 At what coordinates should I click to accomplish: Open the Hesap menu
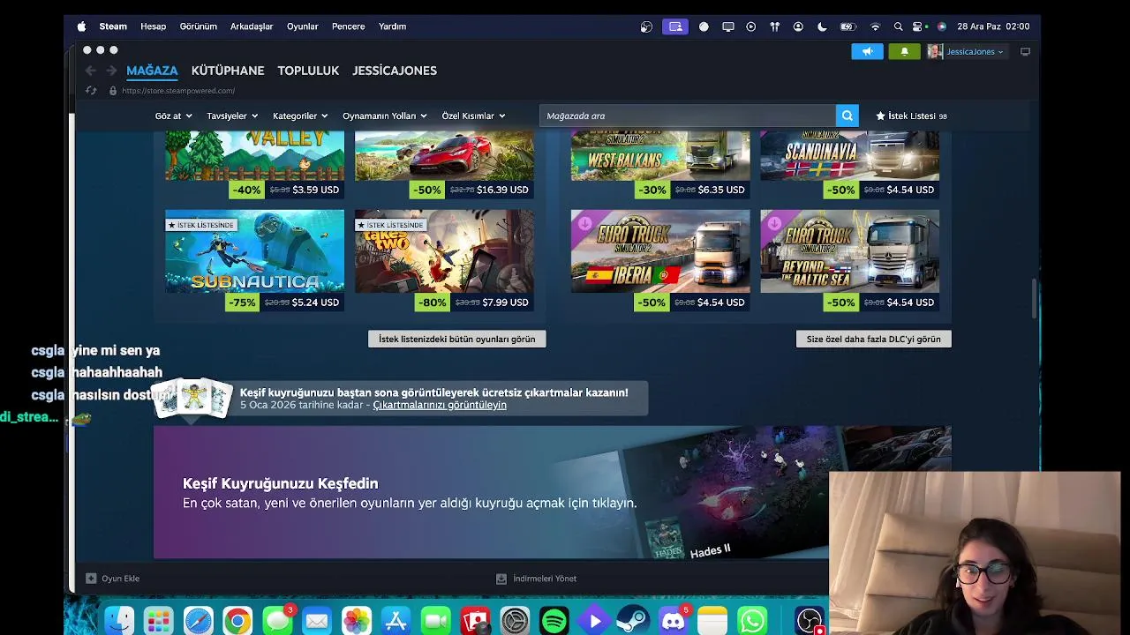(x=153, y=26)
